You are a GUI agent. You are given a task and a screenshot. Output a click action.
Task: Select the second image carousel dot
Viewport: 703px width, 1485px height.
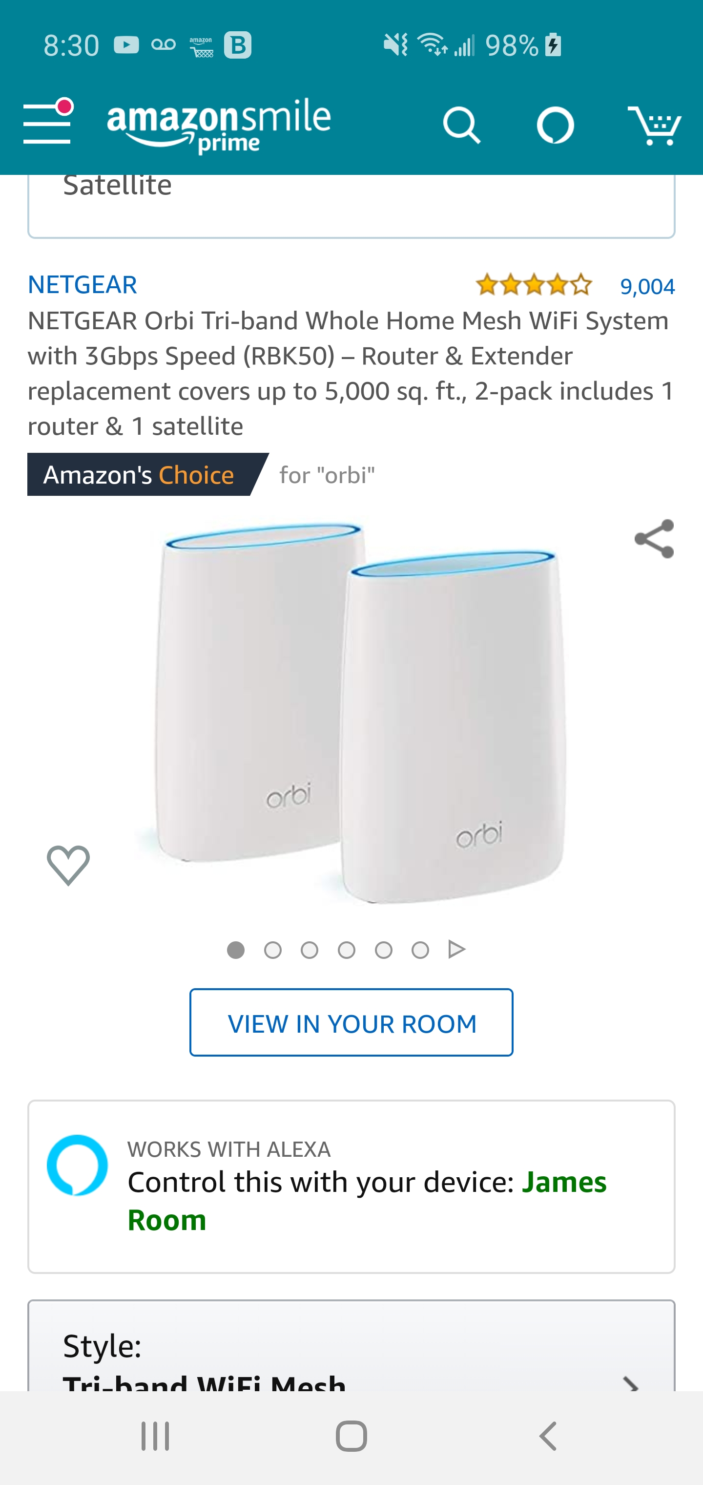(x=272, y=950)
